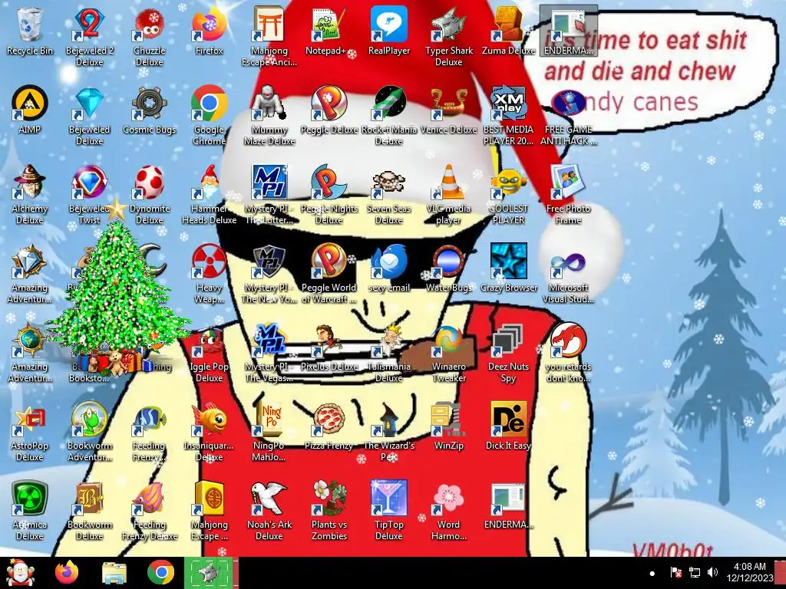The image size is (786, 589).
Task: Open The Wizard's Pen shortcut
Action: click(389, 432)
